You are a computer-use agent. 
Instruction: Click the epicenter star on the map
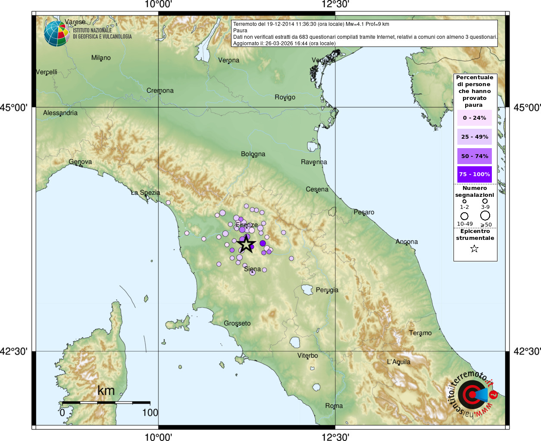(246, 244)
